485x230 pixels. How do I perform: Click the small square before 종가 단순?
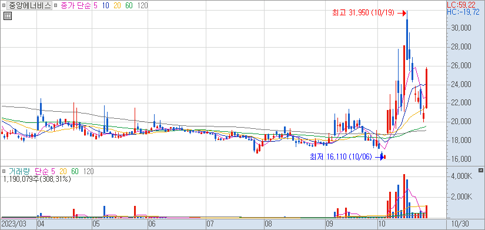click(56, 5)
